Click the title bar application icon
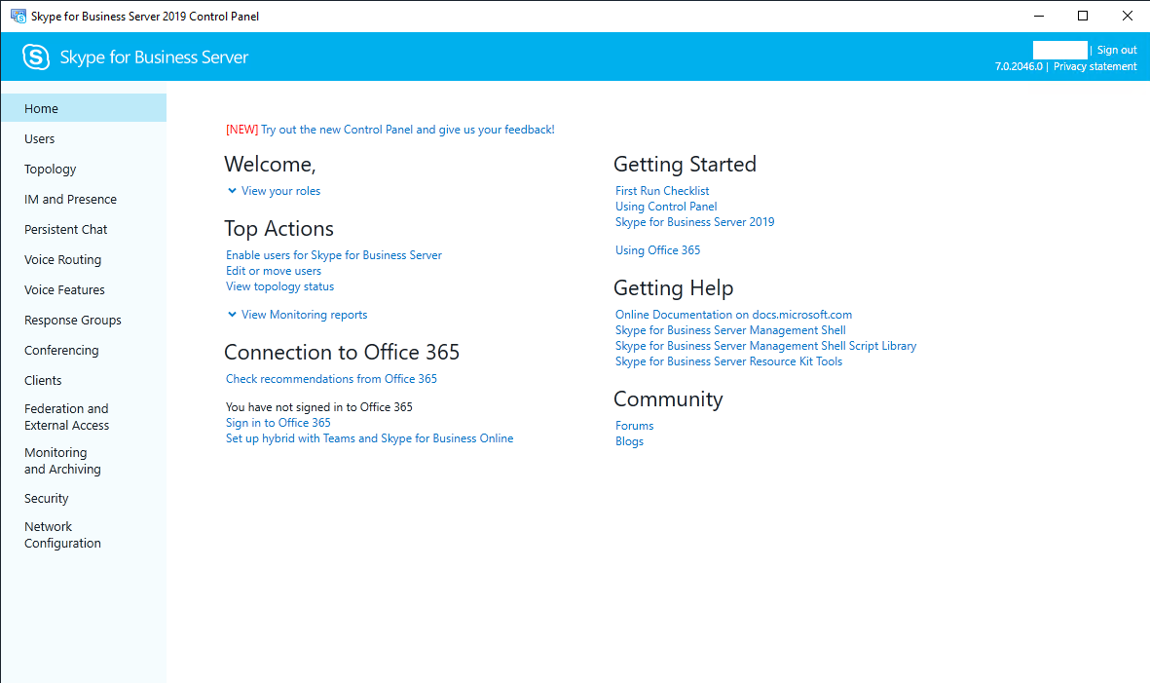Viewport: 1150px width, 683px height. click(x=18, y=16)
